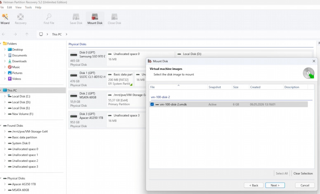This screenshot has height=194, width=320.
Task: Click Select All
Action: [282, 173]
